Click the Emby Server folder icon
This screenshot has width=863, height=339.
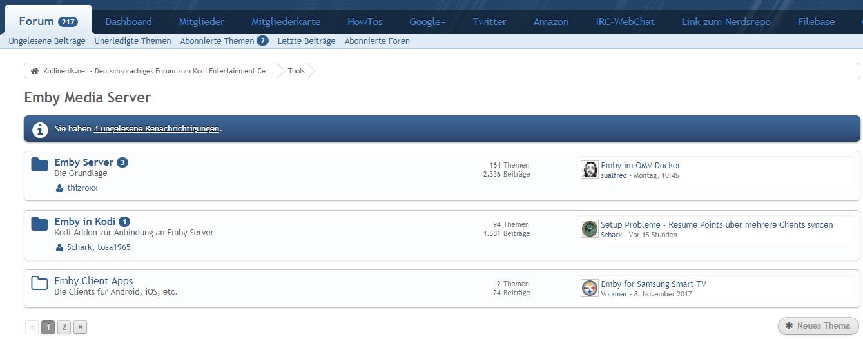point(40,164)
